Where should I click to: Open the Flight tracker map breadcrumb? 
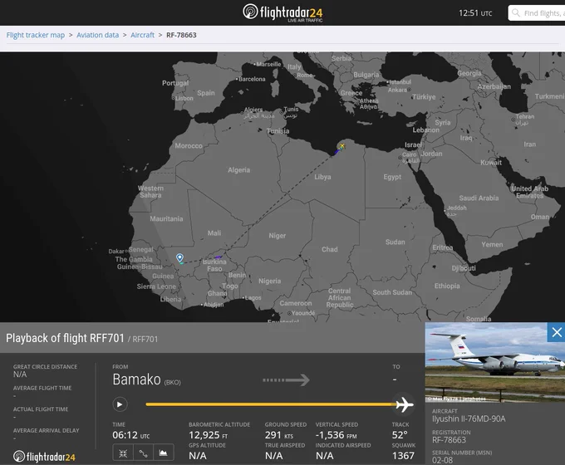[35, 35]
